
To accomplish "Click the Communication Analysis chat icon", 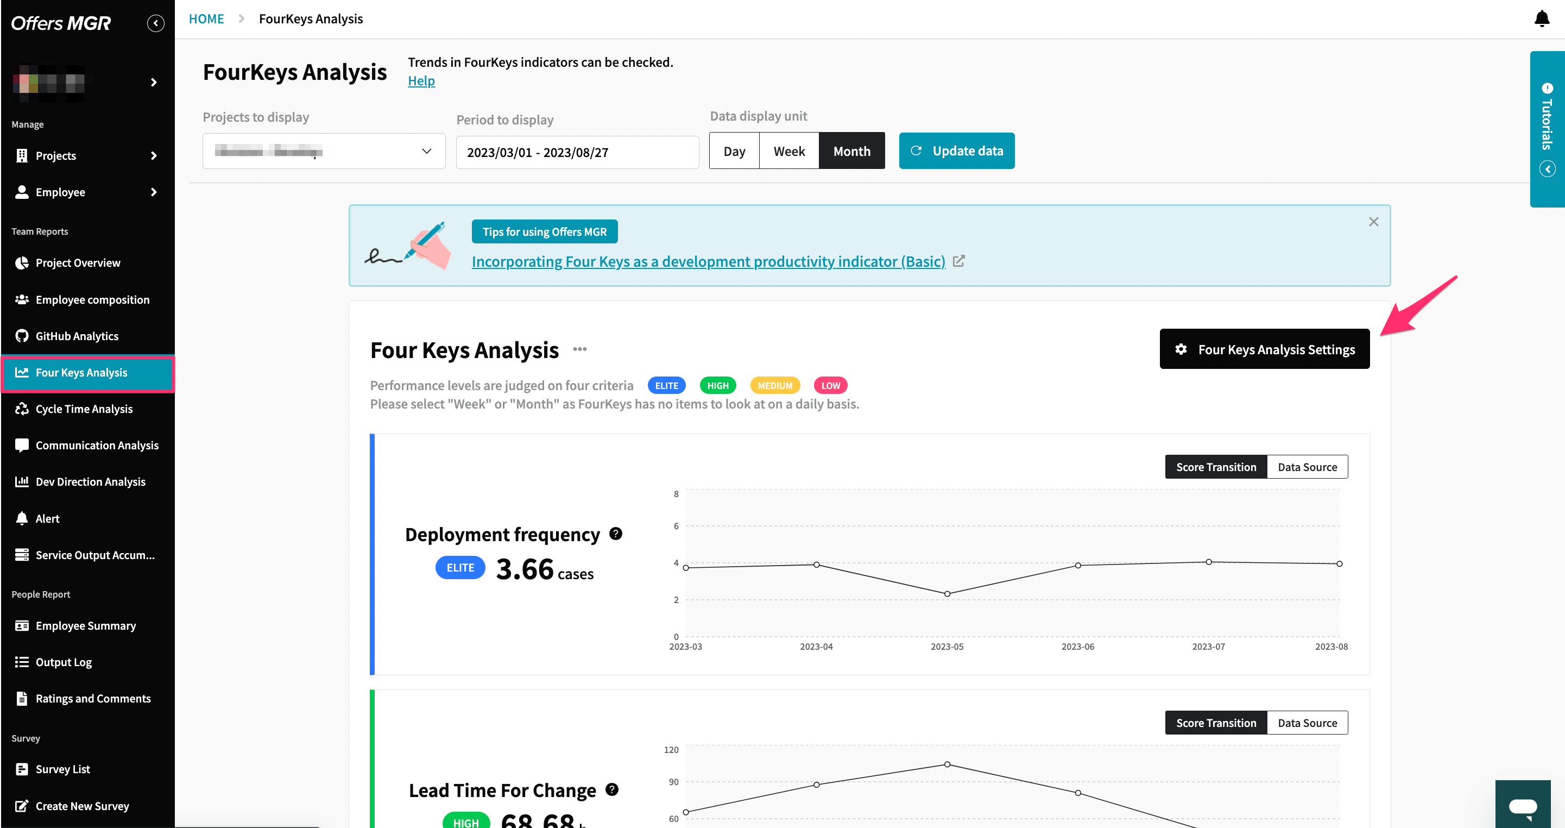I will [x=22, y=445].
